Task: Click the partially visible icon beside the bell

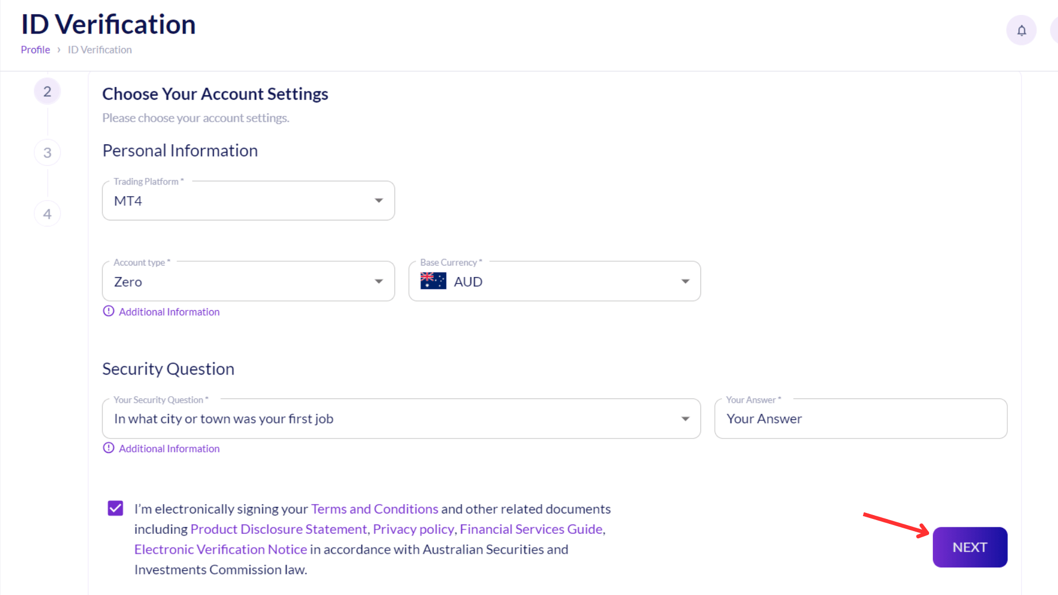Action: (1055, 30)
